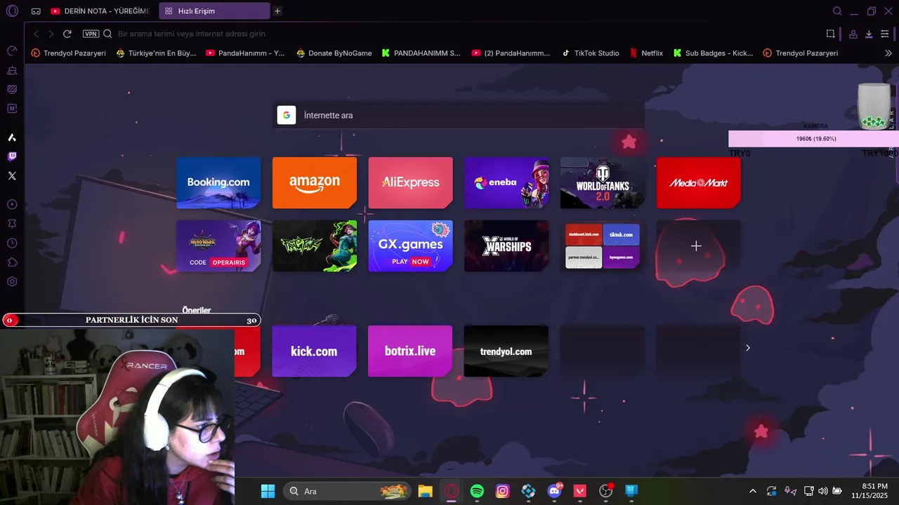899x505 pixels.
Task: Open the GX.games PLAY NOW tile
Action: [x=410, y=245]
